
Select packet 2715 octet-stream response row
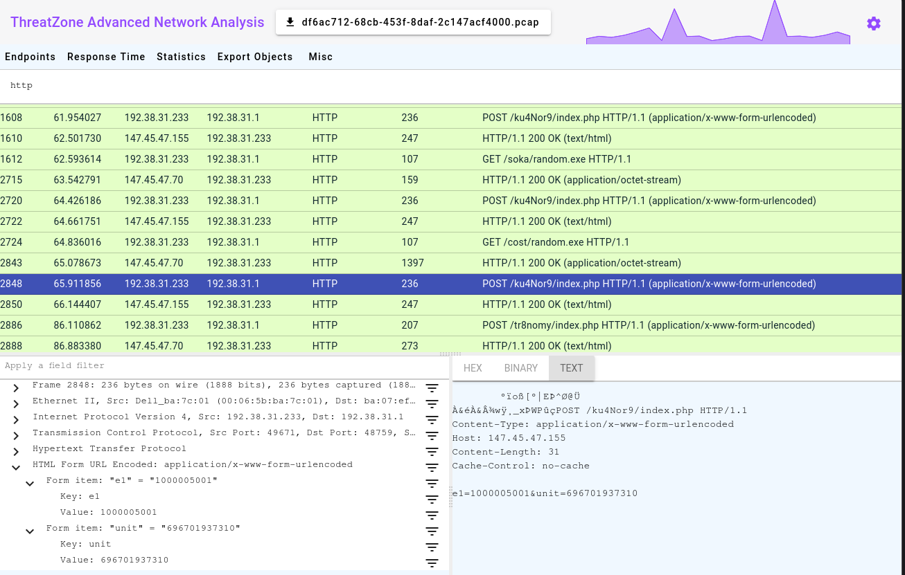[x=451, y=180]
